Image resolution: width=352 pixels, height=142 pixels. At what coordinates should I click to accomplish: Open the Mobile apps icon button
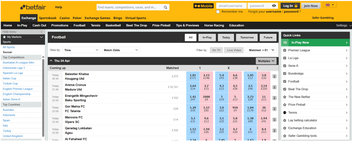[x=203, y=6]
